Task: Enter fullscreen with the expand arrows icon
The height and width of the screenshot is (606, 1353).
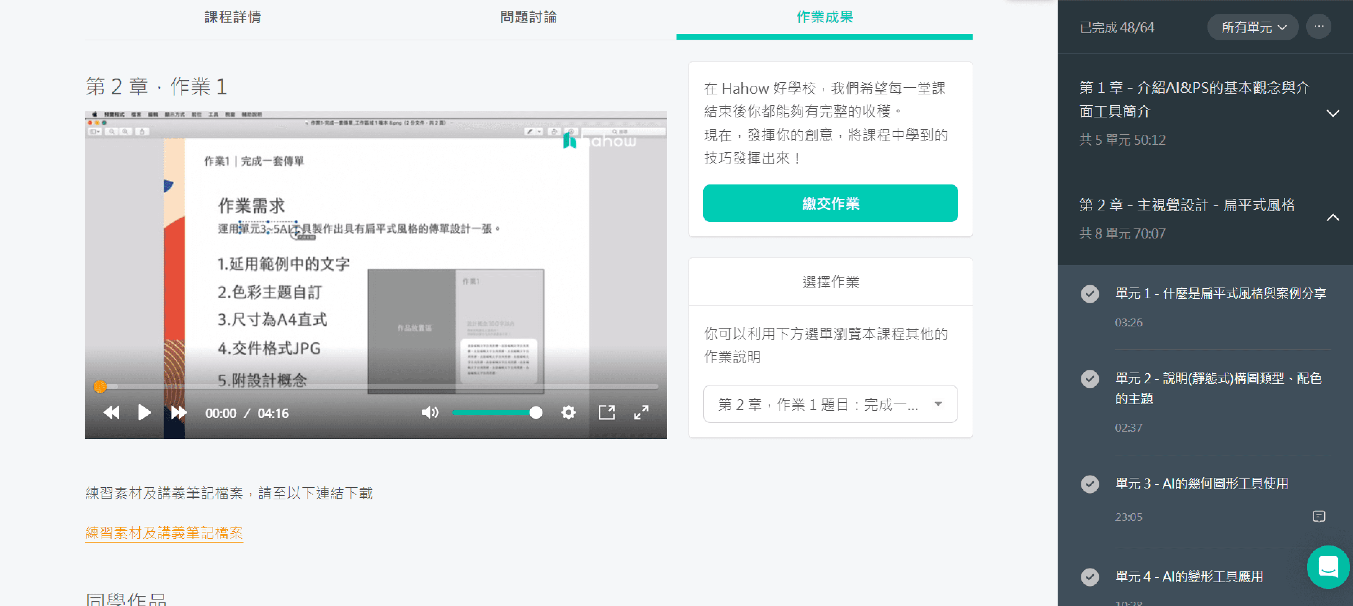Action: pyautogui.click(x=641, y=413)
